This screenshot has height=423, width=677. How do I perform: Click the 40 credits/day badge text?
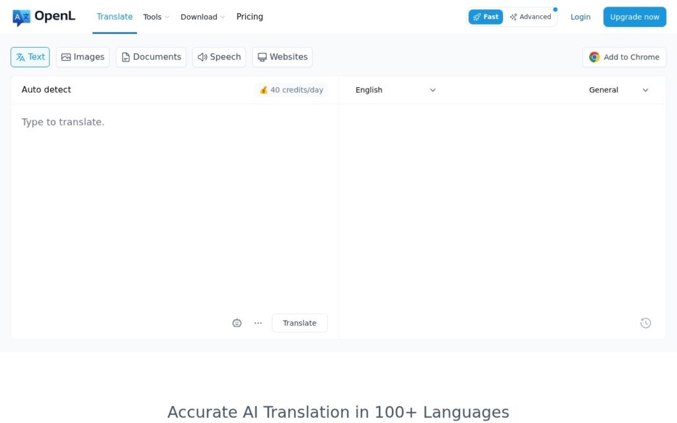(x=297, y=90)
